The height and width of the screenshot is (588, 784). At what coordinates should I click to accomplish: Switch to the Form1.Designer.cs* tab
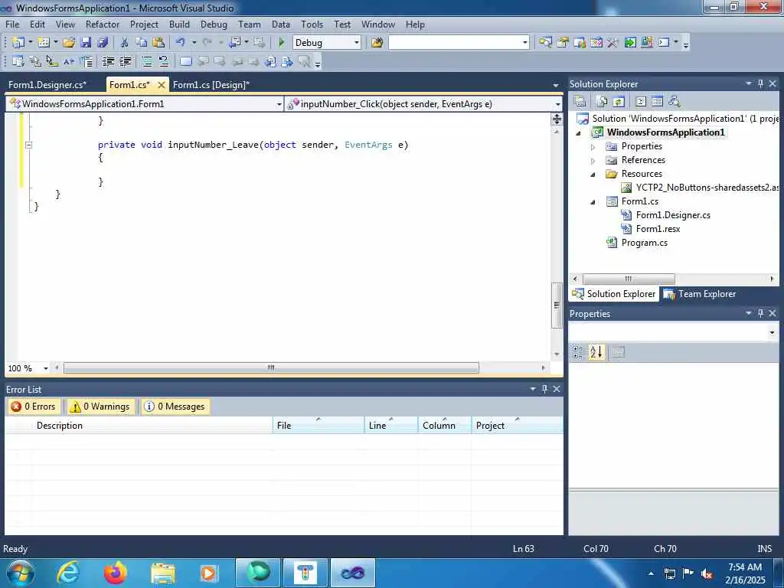tap(47, 85)
